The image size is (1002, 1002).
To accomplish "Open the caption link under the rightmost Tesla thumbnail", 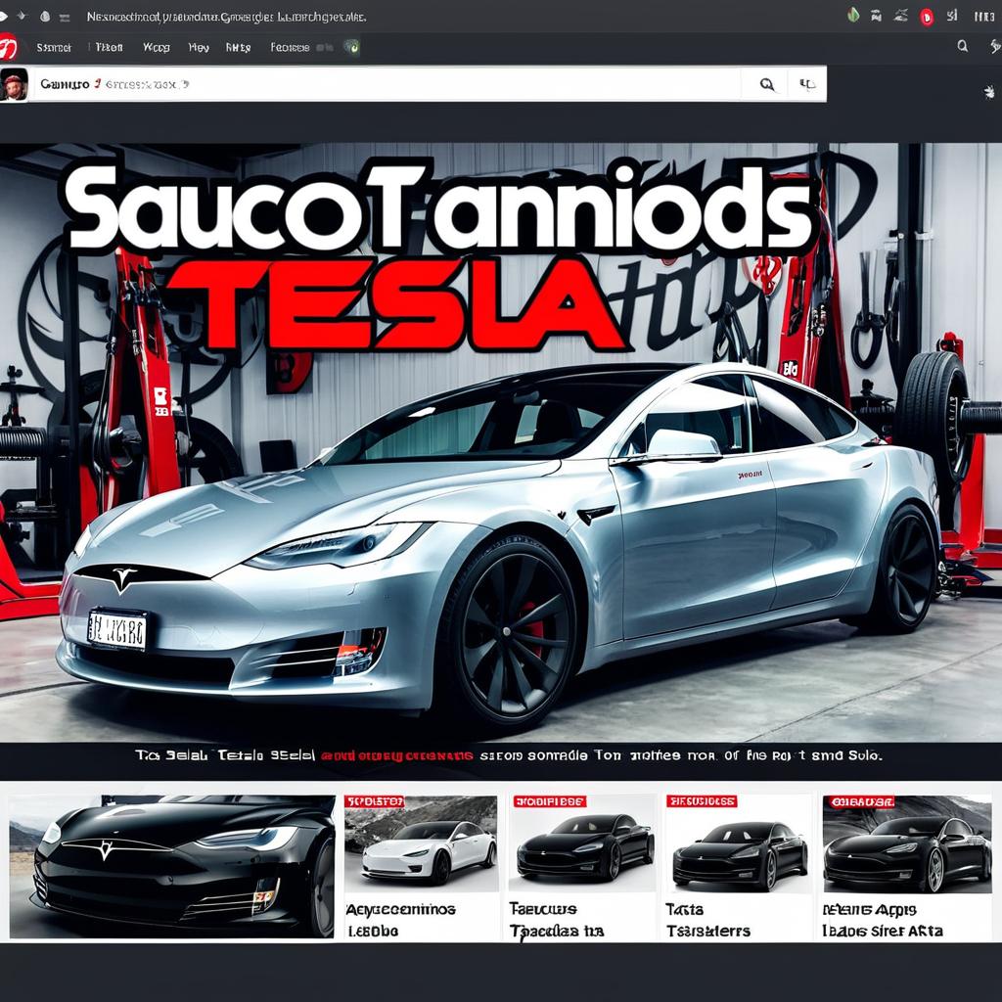I will click(x=883, y=920).
